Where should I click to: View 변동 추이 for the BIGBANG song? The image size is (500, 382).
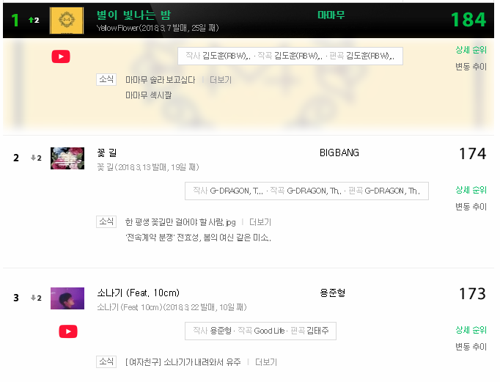click(471, 207)
